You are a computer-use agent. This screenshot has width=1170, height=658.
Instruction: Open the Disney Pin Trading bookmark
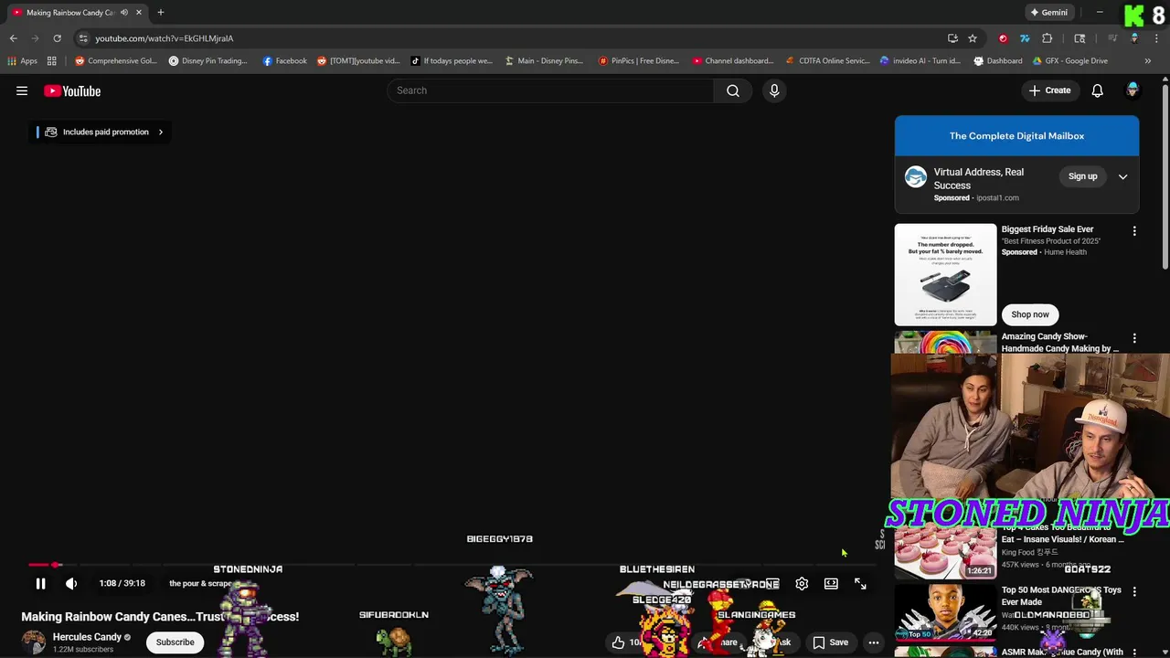coord(207,61)
